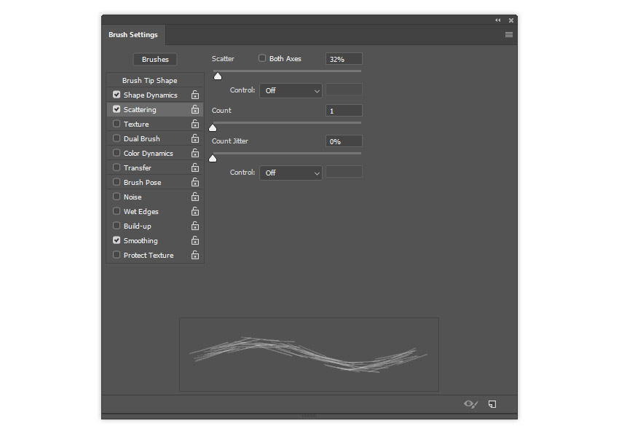Enable the Transfer checkbox
619x434 pixels.
[117, 167]
